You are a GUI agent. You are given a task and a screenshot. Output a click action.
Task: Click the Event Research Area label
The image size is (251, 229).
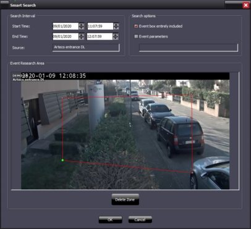coord(27,64)
